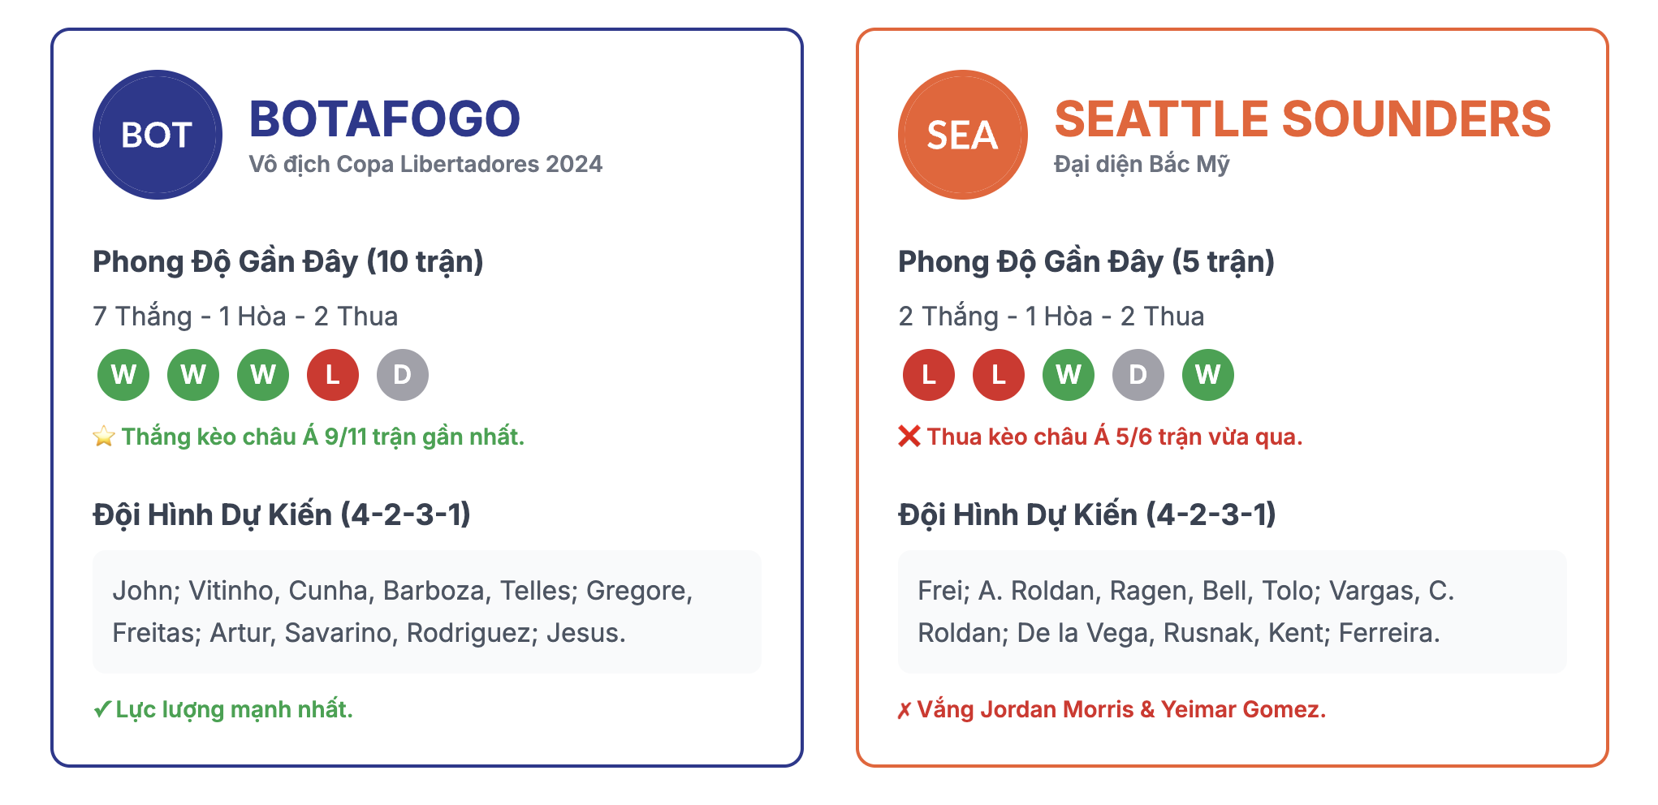Click Seattle's second red L badge
1658x805 pixels.
click(x=999, y=375)
